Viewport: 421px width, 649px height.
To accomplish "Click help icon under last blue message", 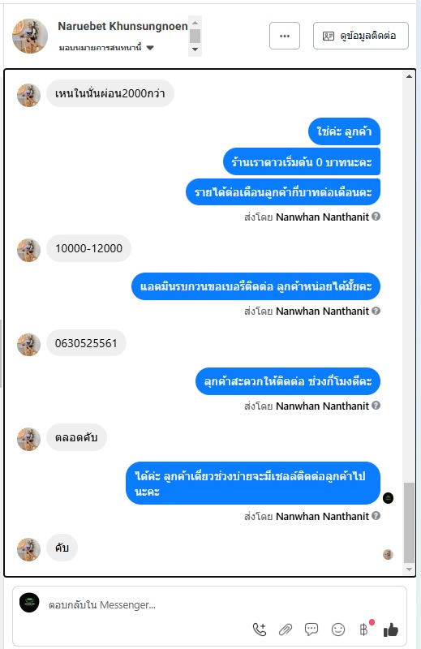I will [x=376, y=516].
